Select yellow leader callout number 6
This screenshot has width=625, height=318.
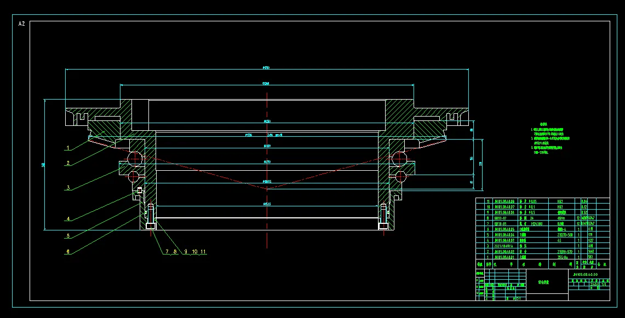(68, 251)
